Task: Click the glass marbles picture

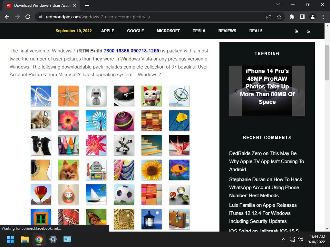Action: point(179,195)
